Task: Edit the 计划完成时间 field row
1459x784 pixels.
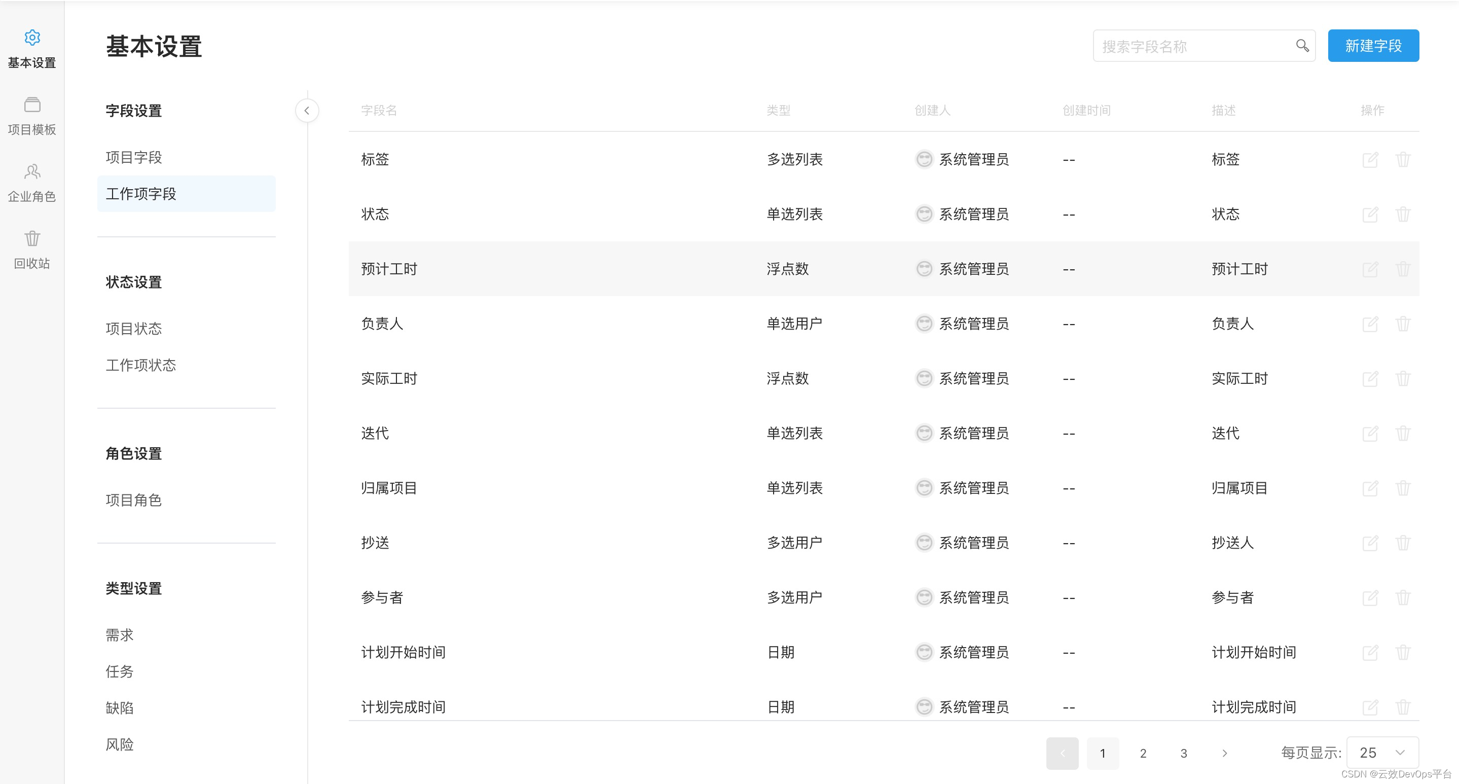Action: 1370,707
